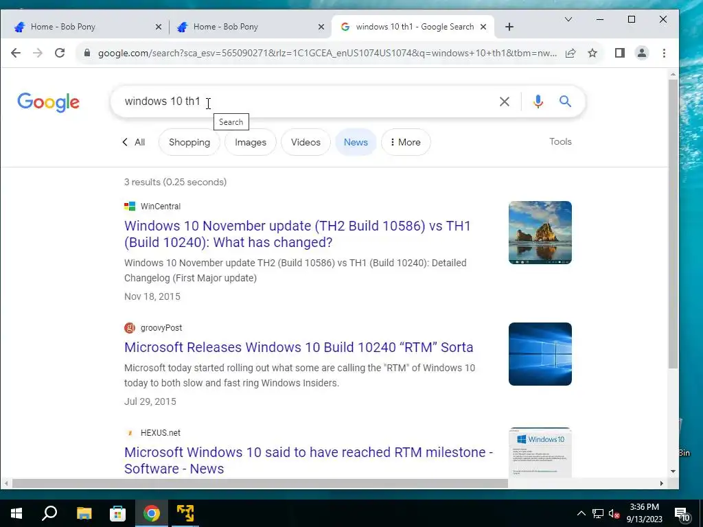
Task: Reload the Google search page
Action: [60, 53]
